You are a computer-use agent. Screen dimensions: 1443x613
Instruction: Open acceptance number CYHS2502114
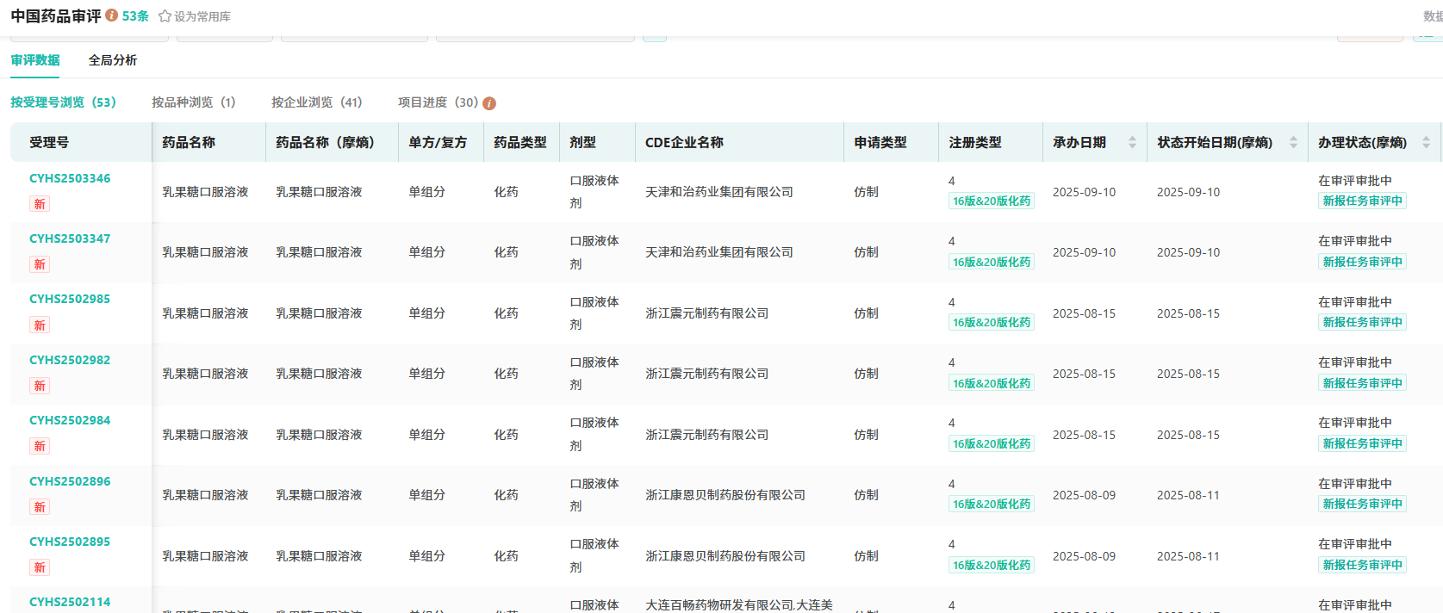[x=70, y=602]
